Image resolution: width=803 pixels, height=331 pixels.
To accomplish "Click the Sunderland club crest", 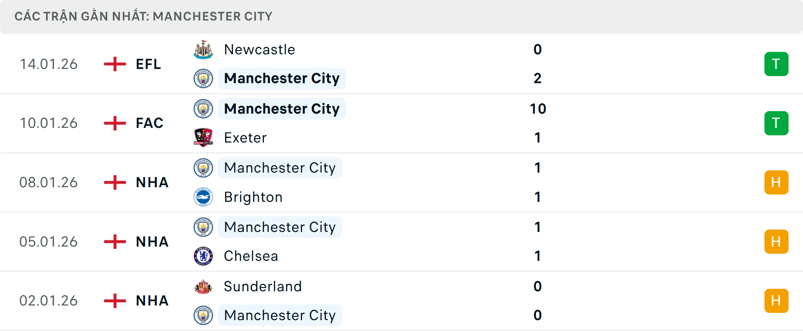I will pos(203,287).
